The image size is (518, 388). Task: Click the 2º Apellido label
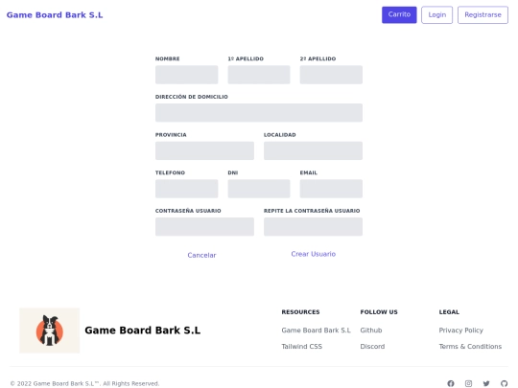click(x=318, y=58)
